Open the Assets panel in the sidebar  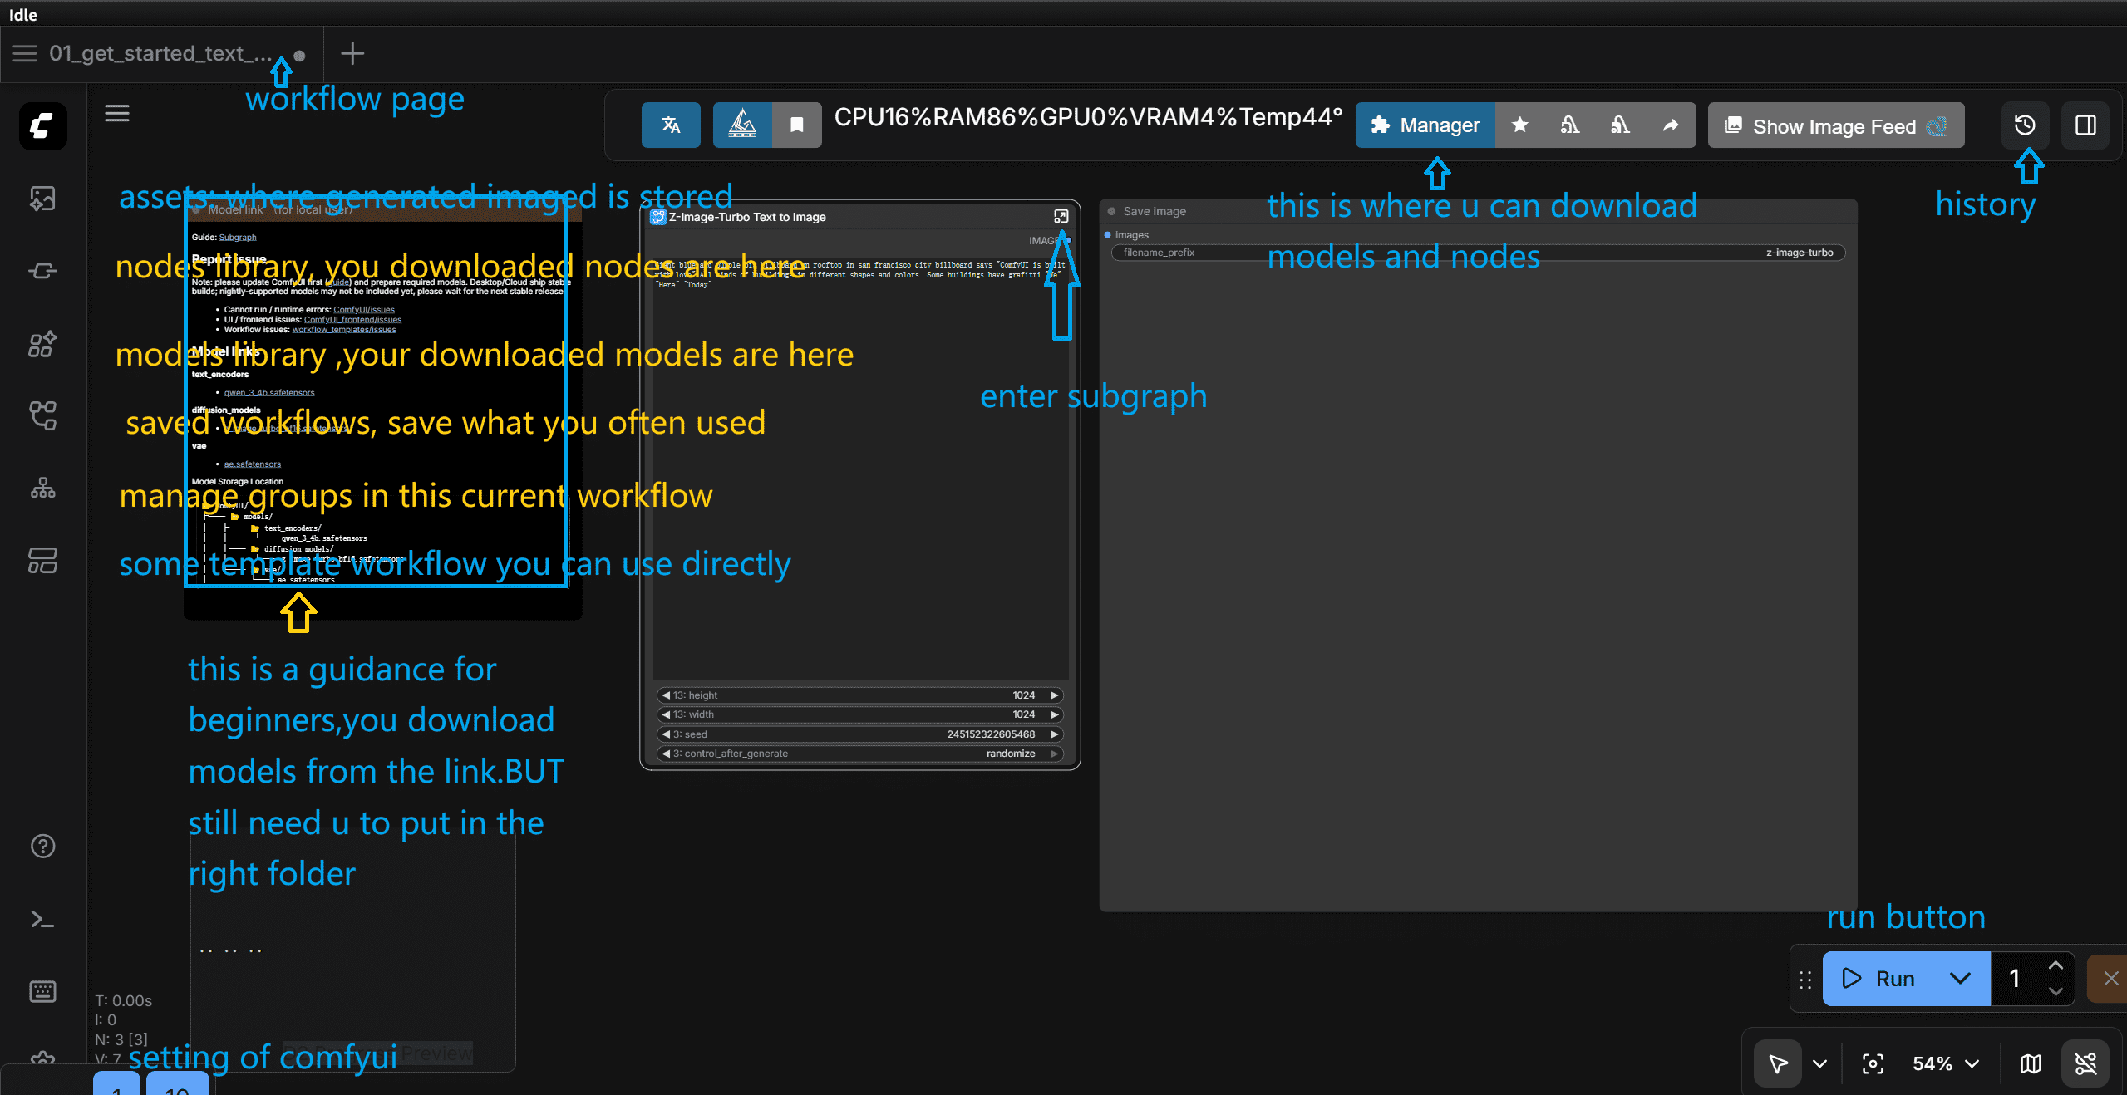[42, 198]
